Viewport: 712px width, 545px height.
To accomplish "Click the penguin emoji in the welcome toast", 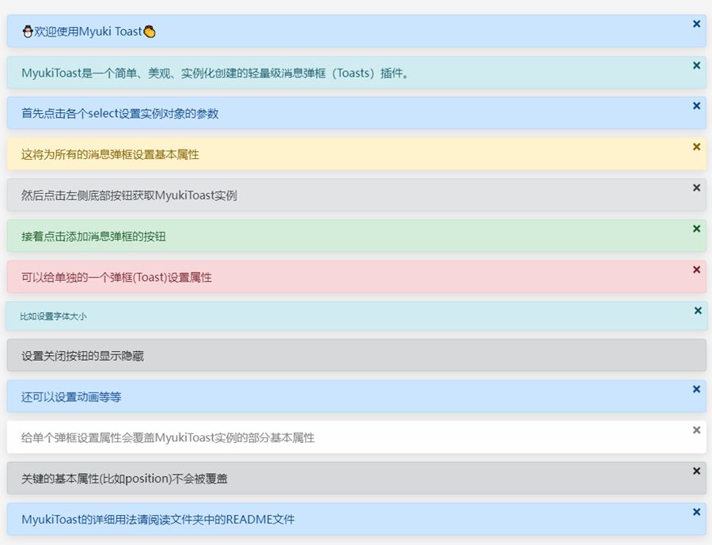I will pyautogui.click(x=28, y=32).
